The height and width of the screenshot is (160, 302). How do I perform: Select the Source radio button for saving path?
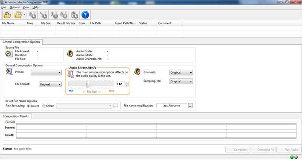pyautogui.click(x=28, y=106)
